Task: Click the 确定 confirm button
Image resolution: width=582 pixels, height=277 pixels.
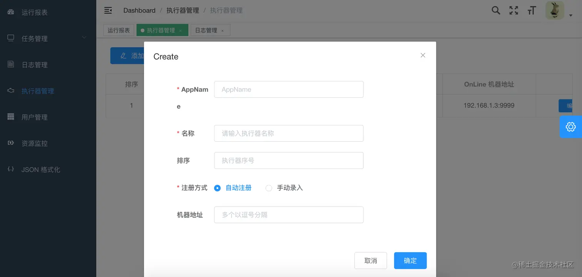Action: [410, 260]
